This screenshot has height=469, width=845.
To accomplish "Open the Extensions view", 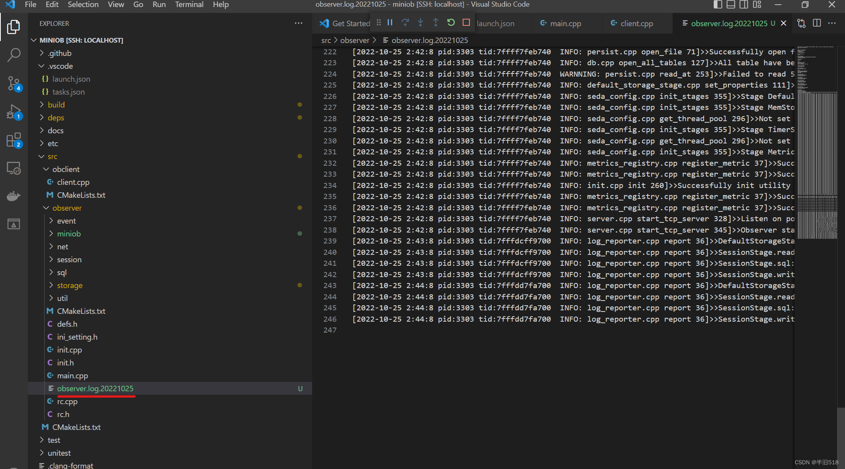I will click(x=14, y=140).
